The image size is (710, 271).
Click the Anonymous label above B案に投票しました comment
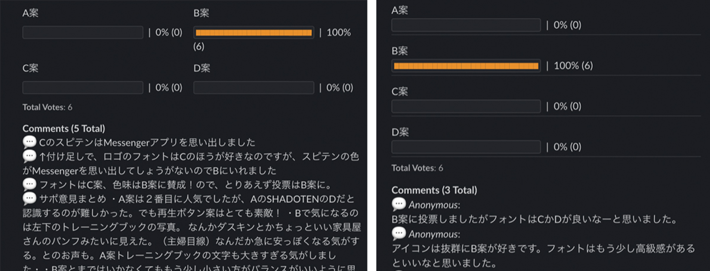(434, 205)
